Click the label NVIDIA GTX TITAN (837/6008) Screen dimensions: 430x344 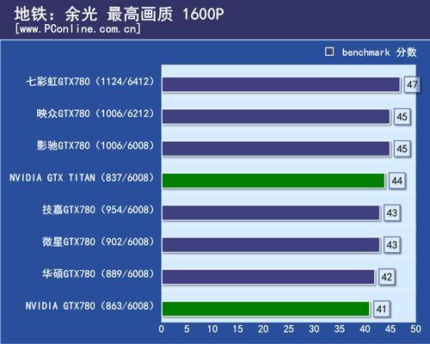click(x=82, y=178)
